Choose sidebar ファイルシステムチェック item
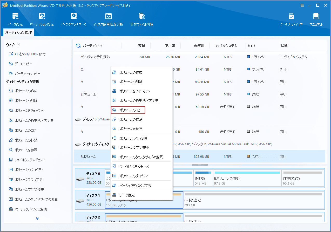 click(27, 160)
